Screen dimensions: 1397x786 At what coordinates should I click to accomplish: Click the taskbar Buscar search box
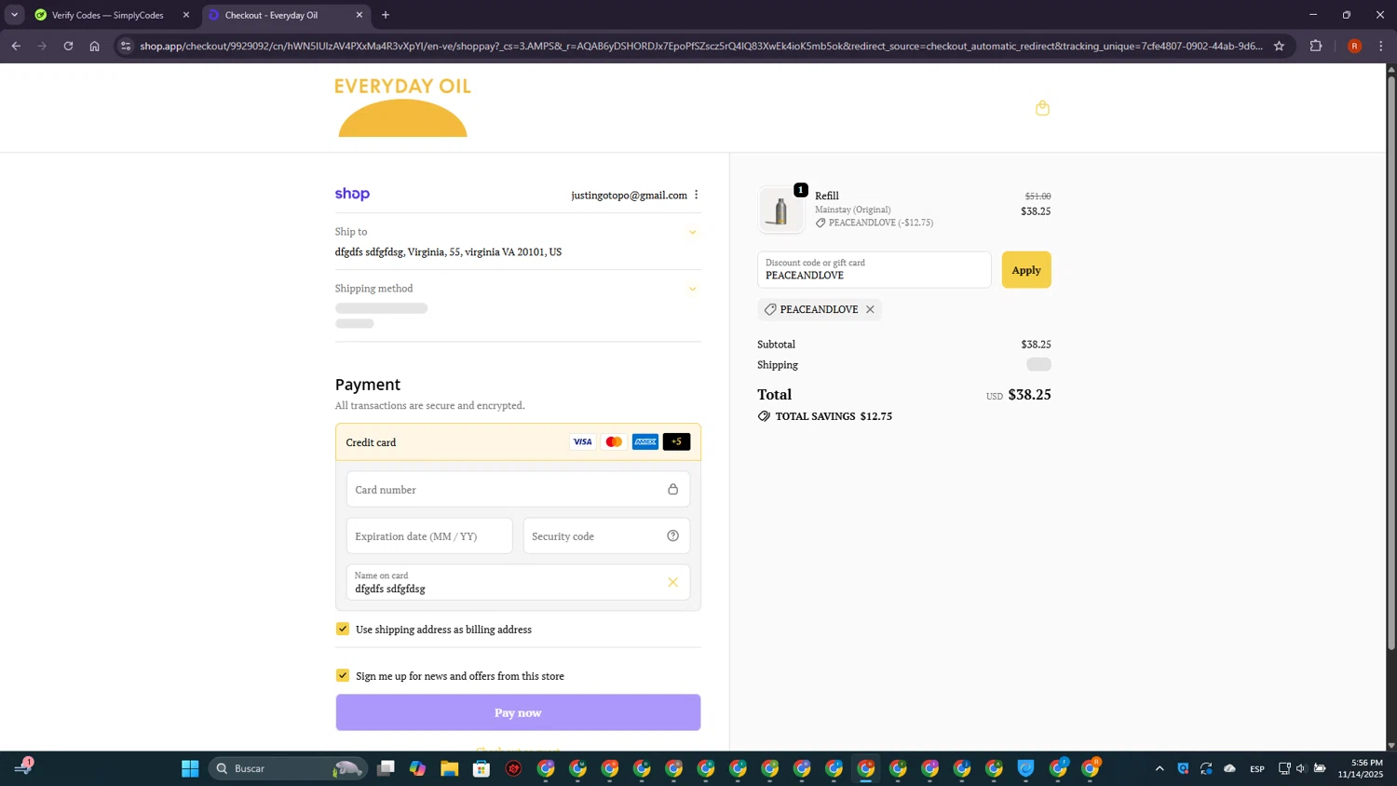click(288, 768)
